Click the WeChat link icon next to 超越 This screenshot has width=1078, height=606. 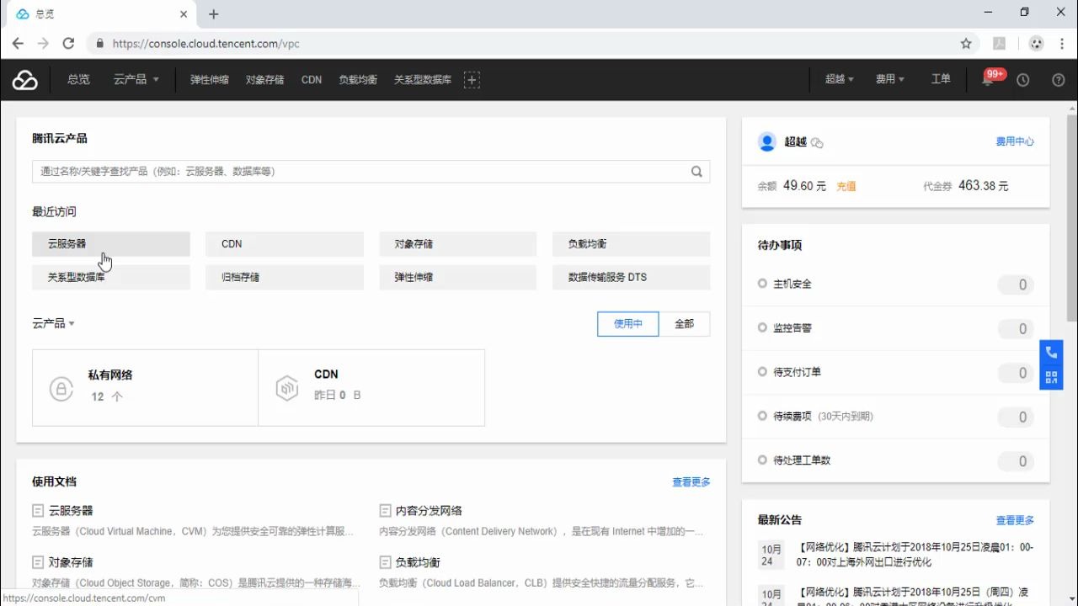tap(817, 143)
